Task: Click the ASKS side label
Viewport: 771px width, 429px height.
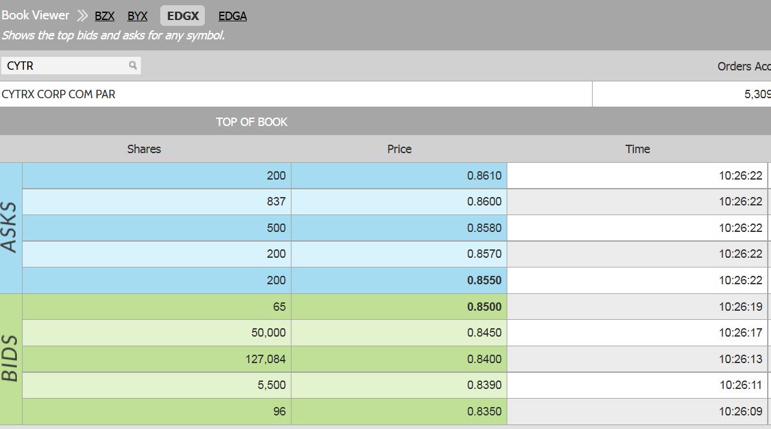Action: point(10,227)
